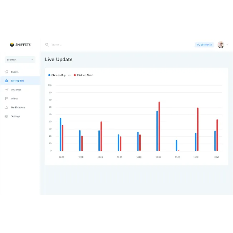This screenshot has height=233, width=233.
Task: Open the SForWin project dropdown
Action: coord(20,60)
